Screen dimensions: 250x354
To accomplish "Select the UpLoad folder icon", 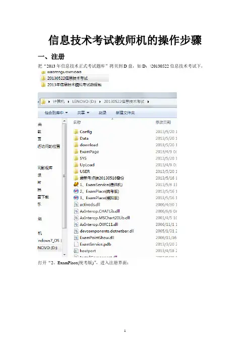I will coord(76,164).
